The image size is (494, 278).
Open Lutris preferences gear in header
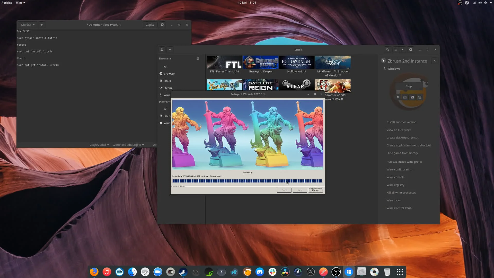(411, 50)
